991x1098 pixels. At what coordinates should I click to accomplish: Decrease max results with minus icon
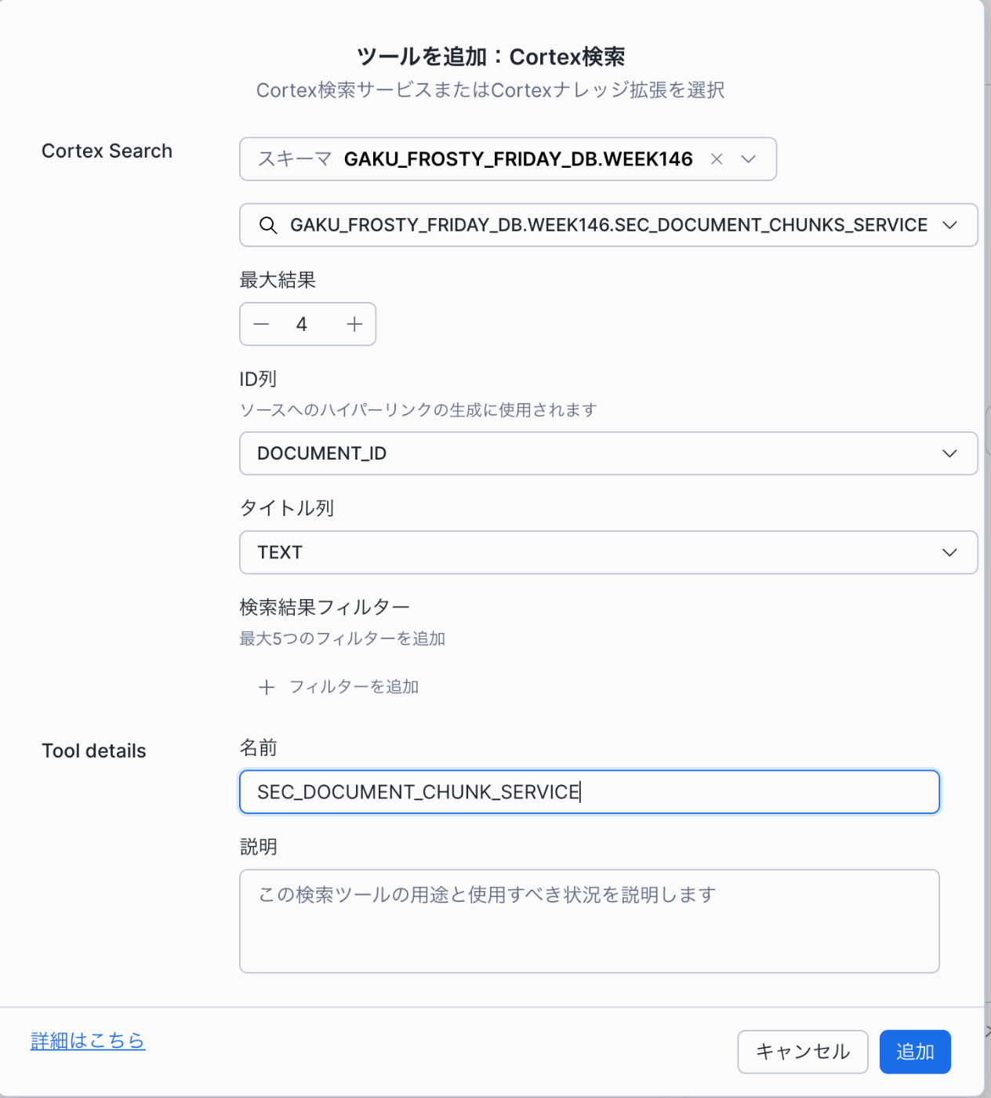262,324
